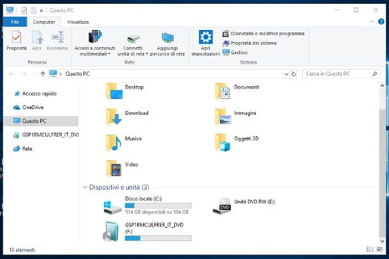Open the quick access toolbar dropdown
This screenshot has height=259, width=389.
point(41,10)
